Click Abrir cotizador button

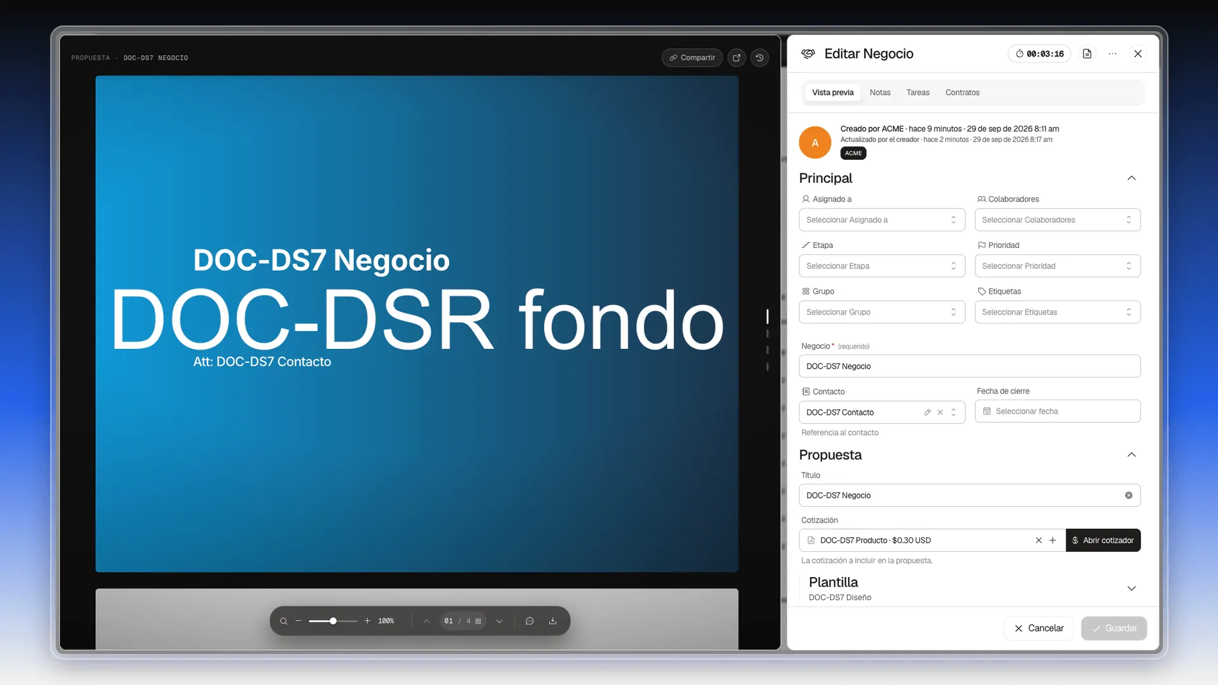[x=1103, y=540]
